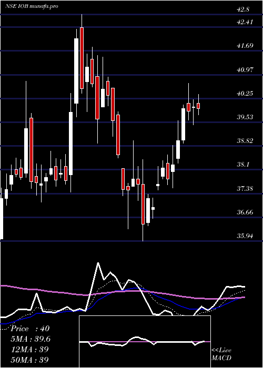This screenshot has height=368, width=263.
Task: Click the 38.1 price axis label
Action: click(x=243, y=165)
